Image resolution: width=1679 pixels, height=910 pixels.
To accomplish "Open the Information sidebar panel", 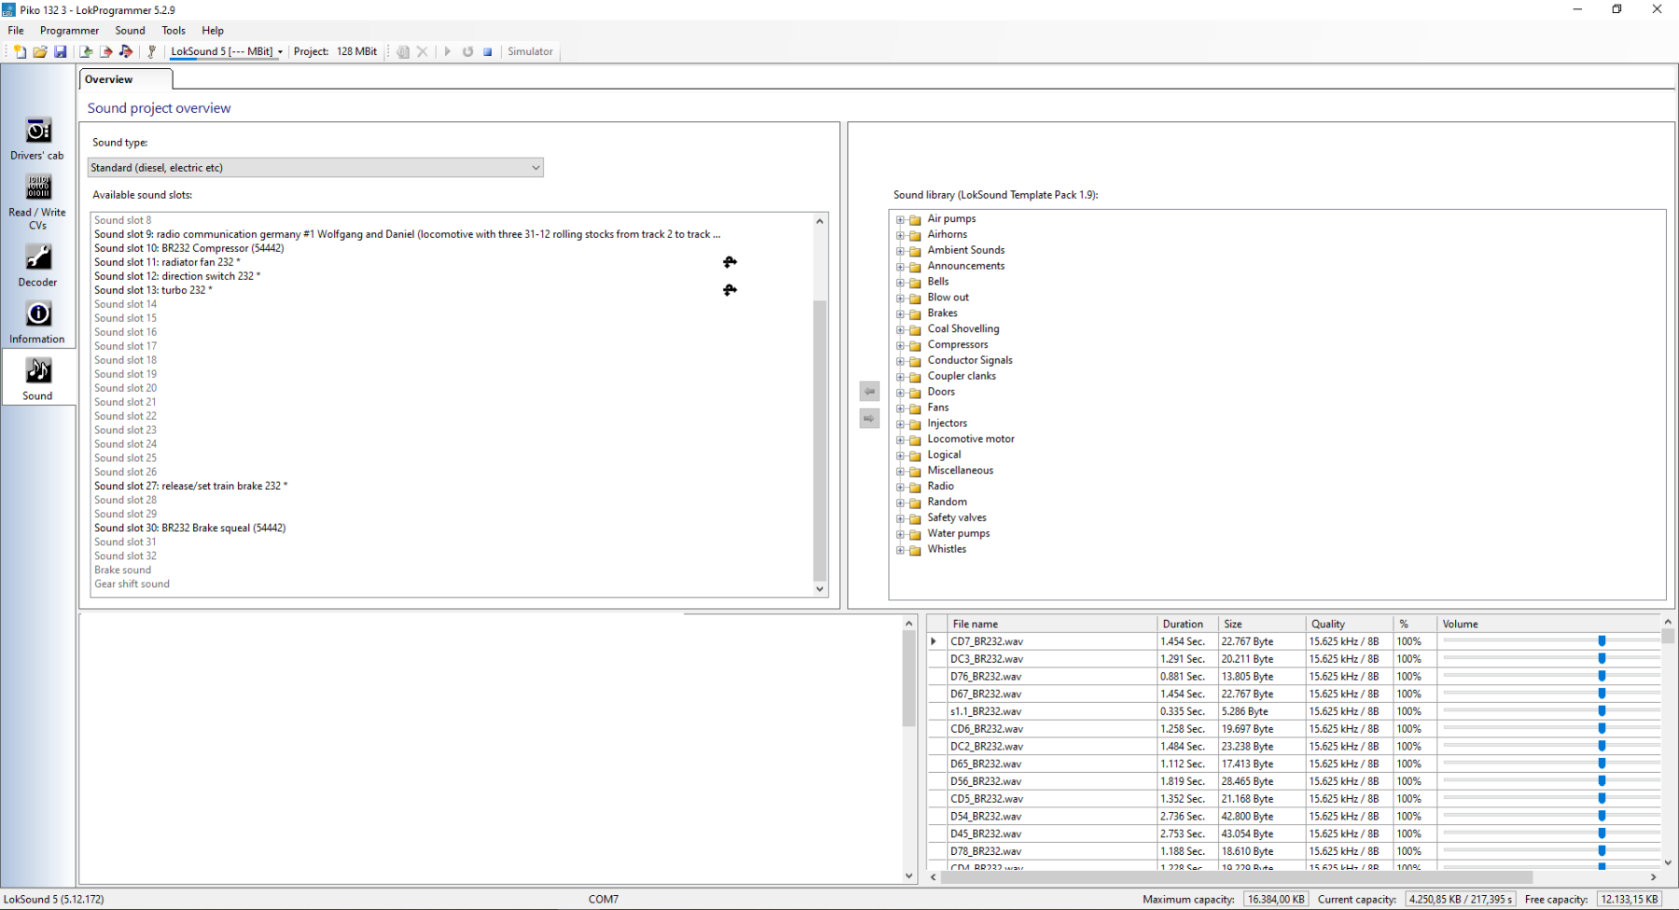I will click(x=37, y=323).
